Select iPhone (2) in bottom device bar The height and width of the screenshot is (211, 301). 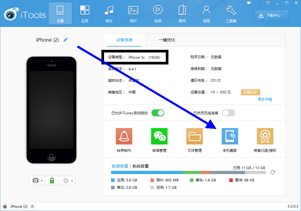pos(19,206)
